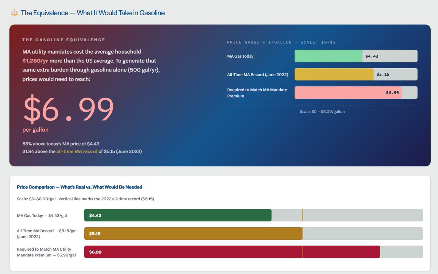Click the dark green $4.43 comparison bar
Viewport: 438px width, 274px height.
[178, 215]
